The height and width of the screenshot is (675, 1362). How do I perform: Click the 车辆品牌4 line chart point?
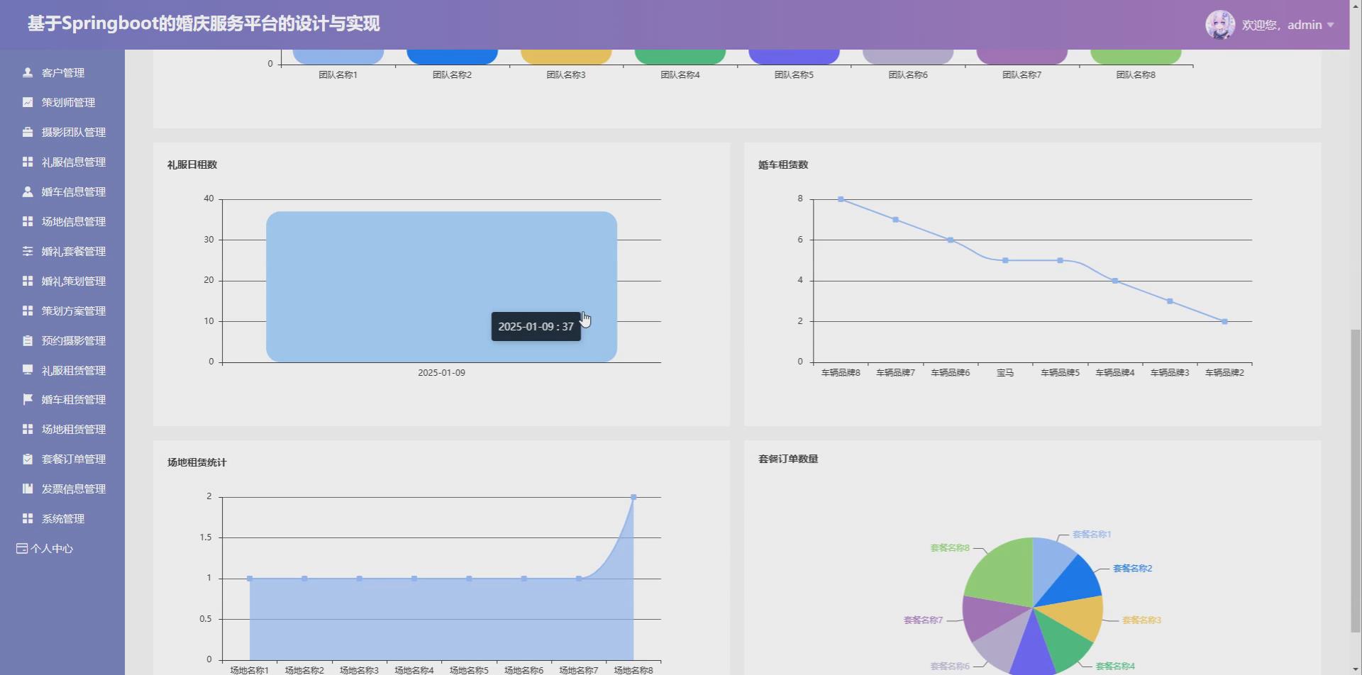(1115, 281)
